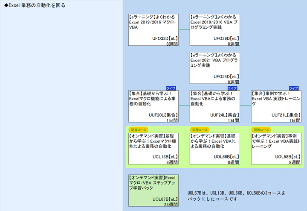
Task: Open the UCL13B on-demand Excelマクロ course
Action: pos(153,148)
